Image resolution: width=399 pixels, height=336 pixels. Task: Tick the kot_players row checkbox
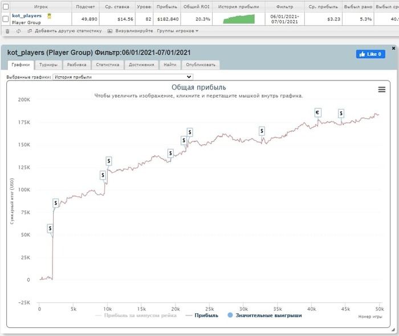5,19
